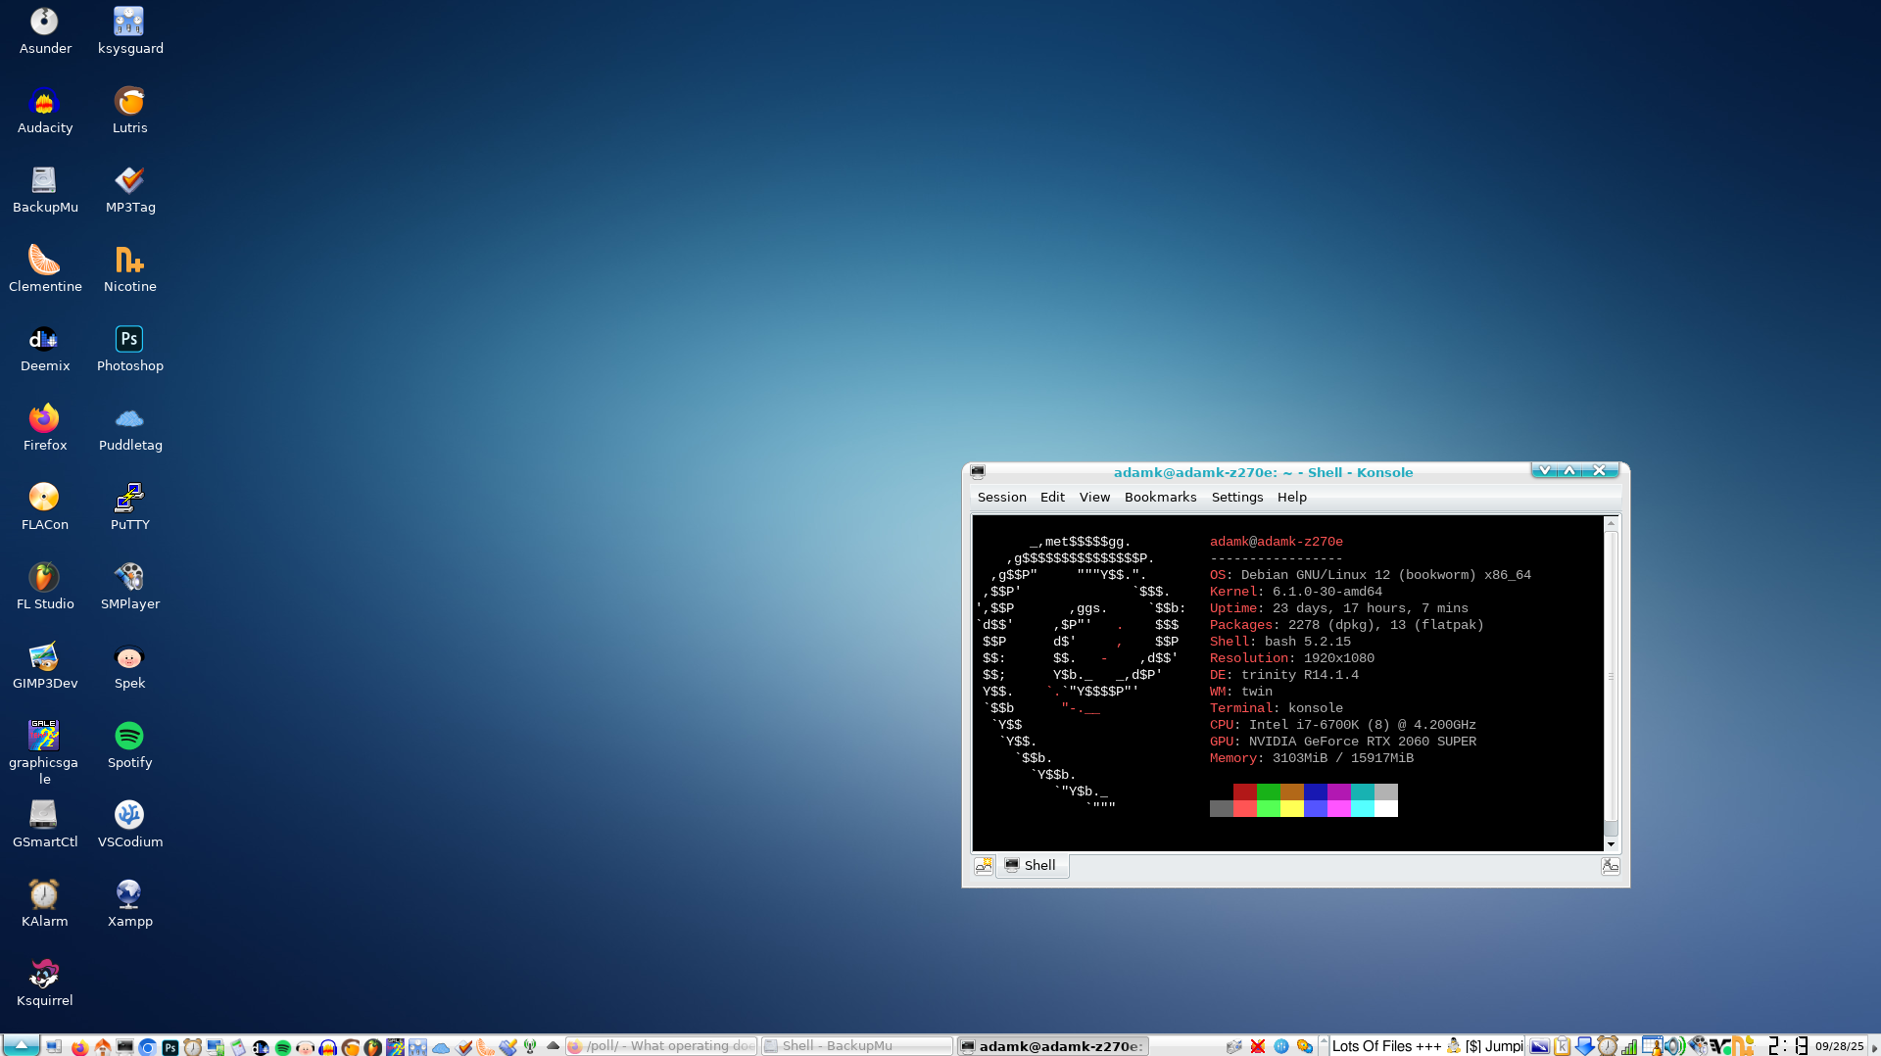Open the Konsole window menu icon
This screenshot has width=1881, height=1056.
point(978,472)
